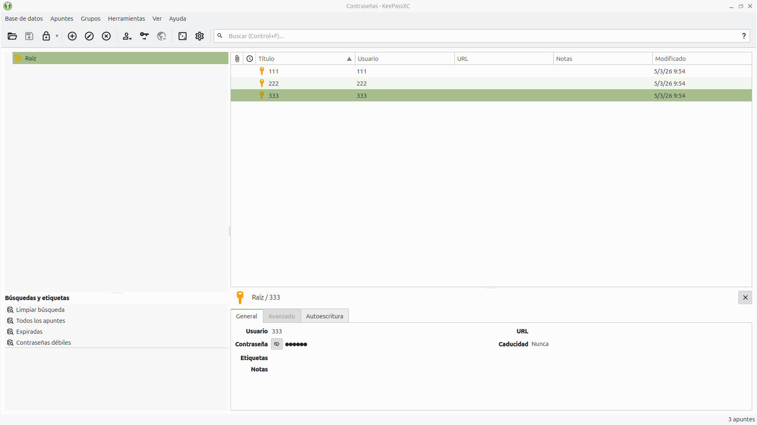Click in the Buscar search field
757x425 pixels.
pyautogui.click(x=479, y=36)
